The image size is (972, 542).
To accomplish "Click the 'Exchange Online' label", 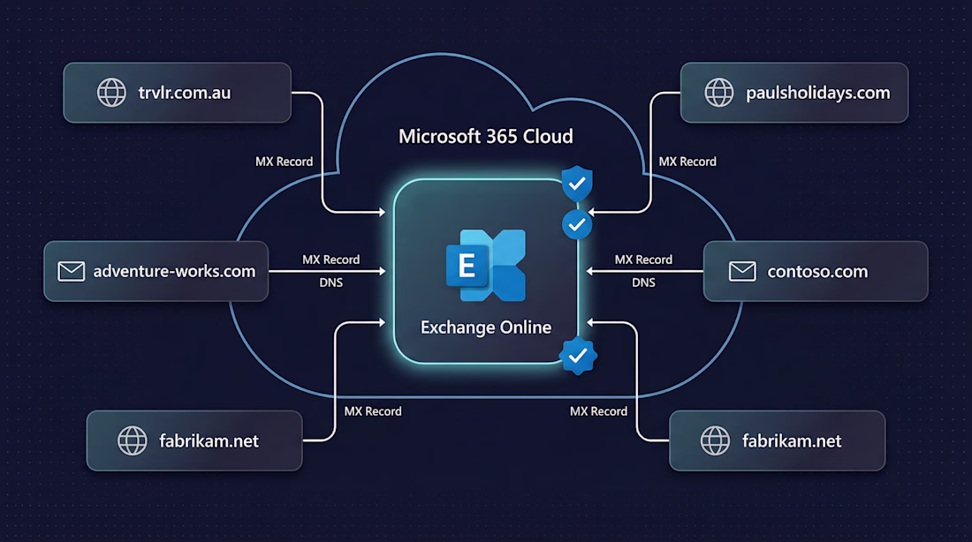I will [486, 327].
